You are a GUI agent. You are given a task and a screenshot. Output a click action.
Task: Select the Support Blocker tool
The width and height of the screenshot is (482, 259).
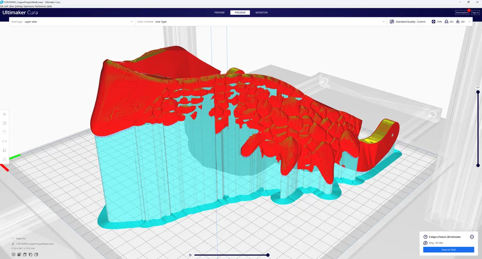coord(5,160)
